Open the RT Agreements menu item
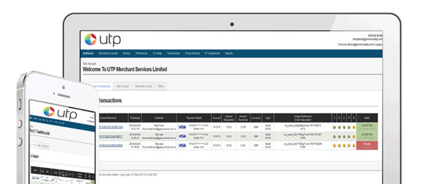The image size is (444, 184). click(x=212, y=53)
